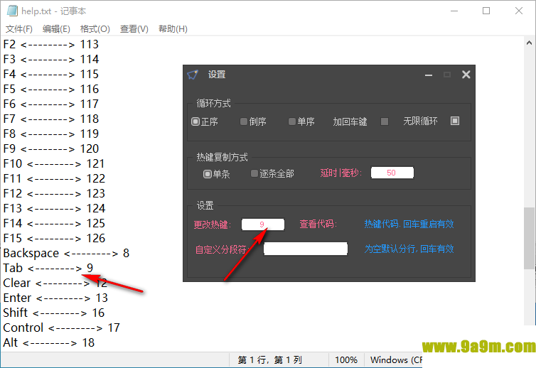Click the 100% zoom status bar entry
The height and width of the screenshot is (368, 536).
(346, 360)
